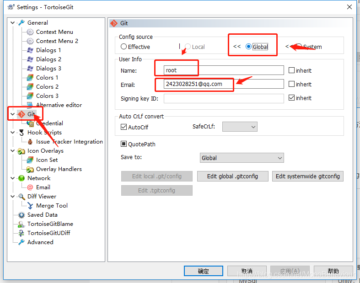360x283 pixels.
Task: Click the Colors 1 icon
Action: point(30,78)
